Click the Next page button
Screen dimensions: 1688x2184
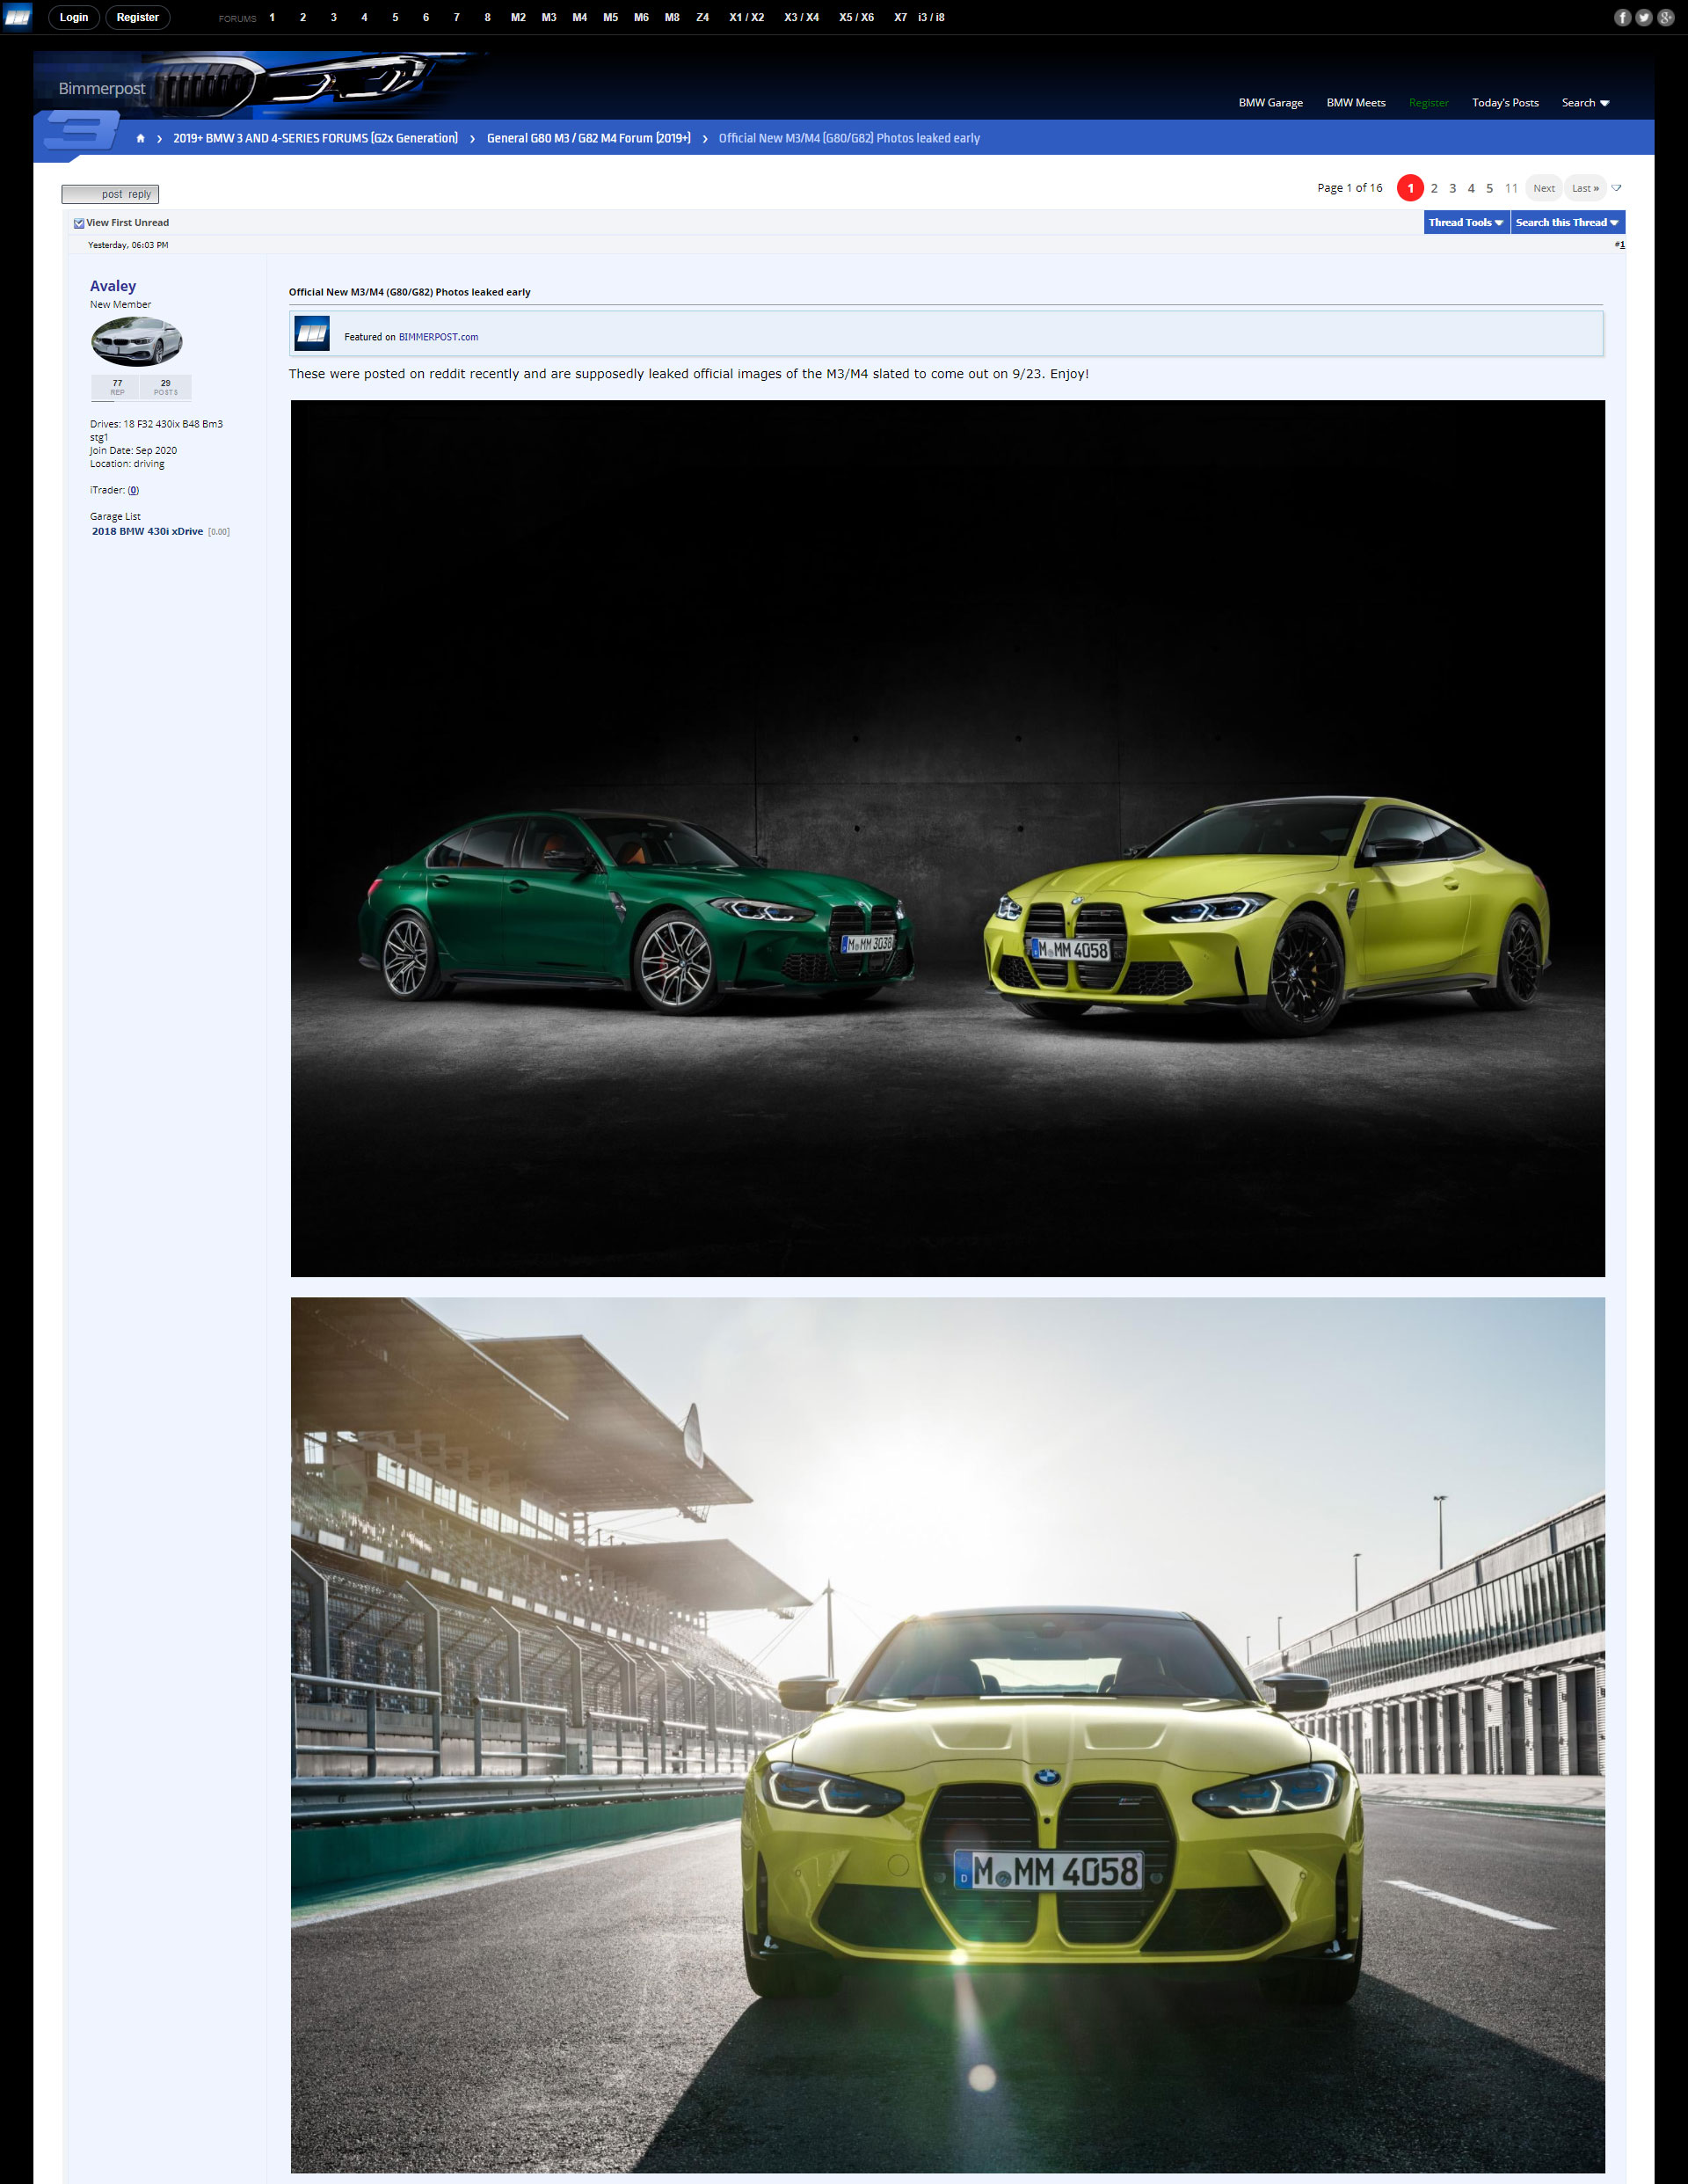click(1544, 188)
